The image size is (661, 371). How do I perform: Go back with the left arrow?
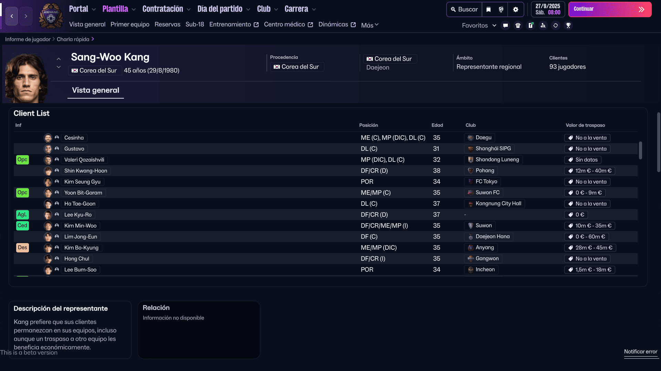(12, 16)
